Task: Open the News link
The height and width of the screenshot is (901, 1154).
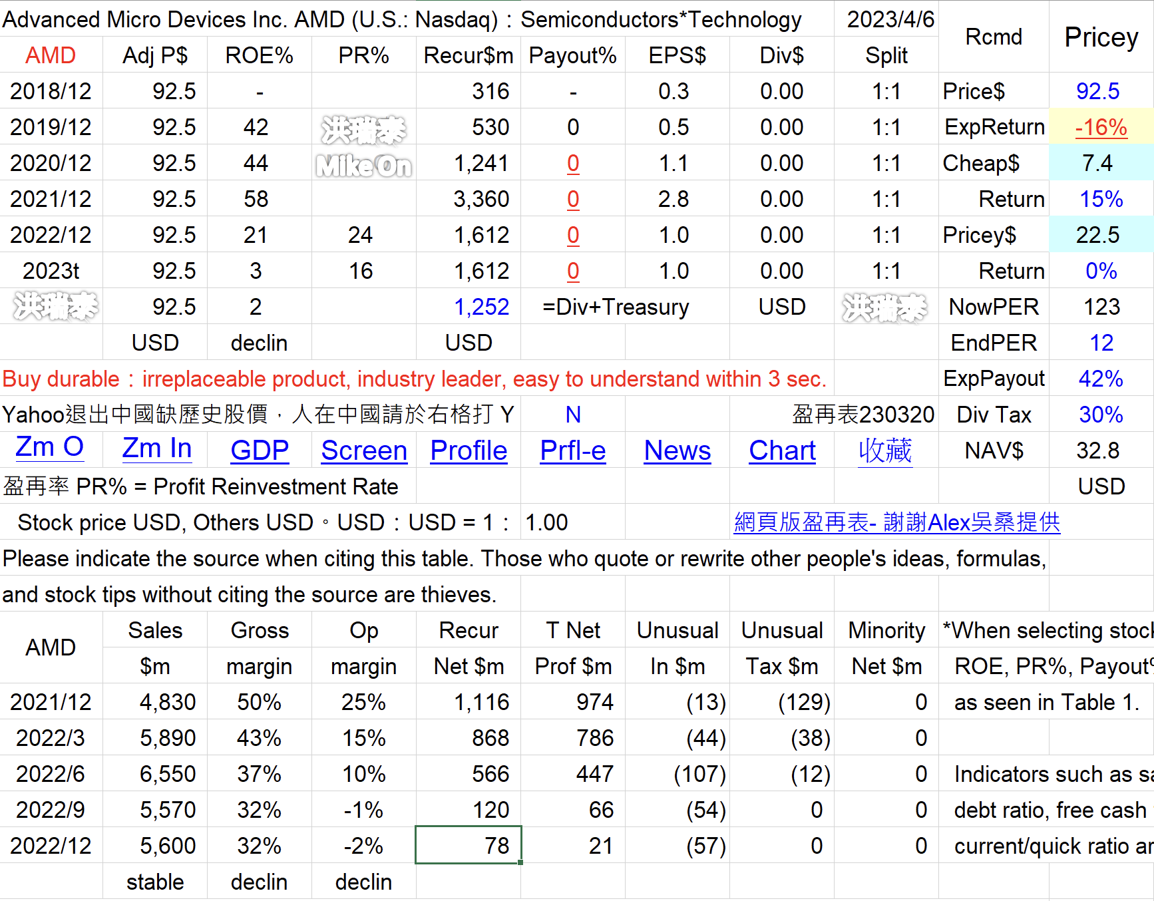Action: point(677,451)
